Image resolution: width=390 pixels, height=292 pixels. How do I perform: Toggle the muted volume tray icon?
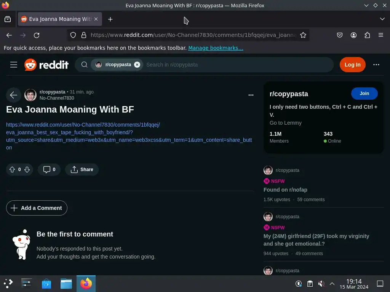pyautogui.click(x=321, y=284)
